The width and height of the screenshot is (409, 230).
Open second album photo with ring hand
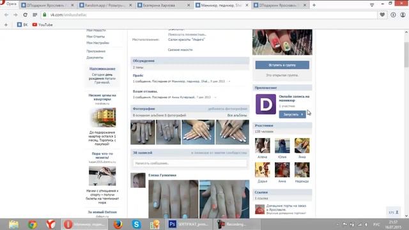(168, 132)
